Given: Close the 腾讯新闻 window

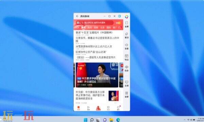Looking at the screenshot, I should (115, 16).
